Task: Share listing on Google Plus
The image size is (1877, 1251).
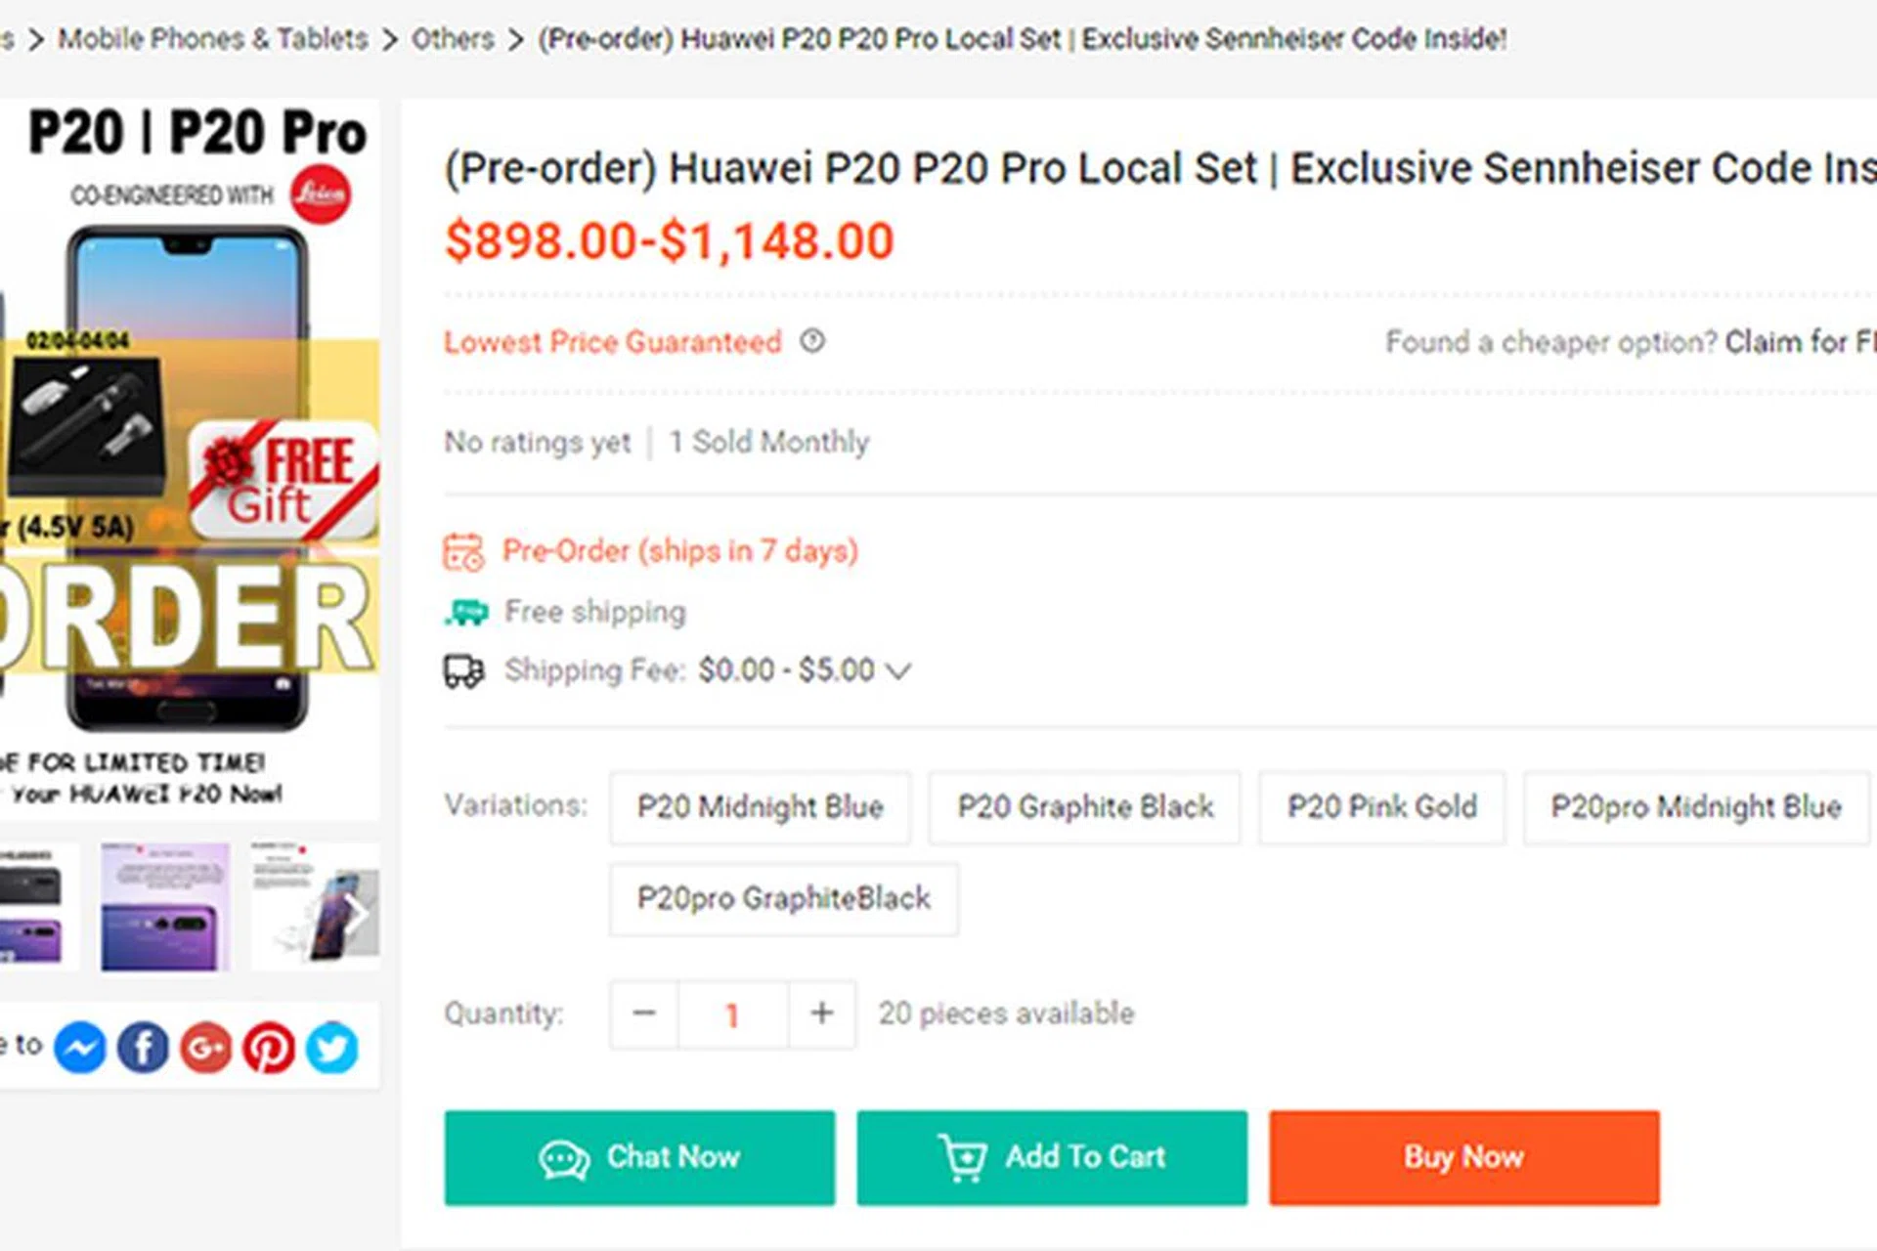Action: pos(205,1048)
